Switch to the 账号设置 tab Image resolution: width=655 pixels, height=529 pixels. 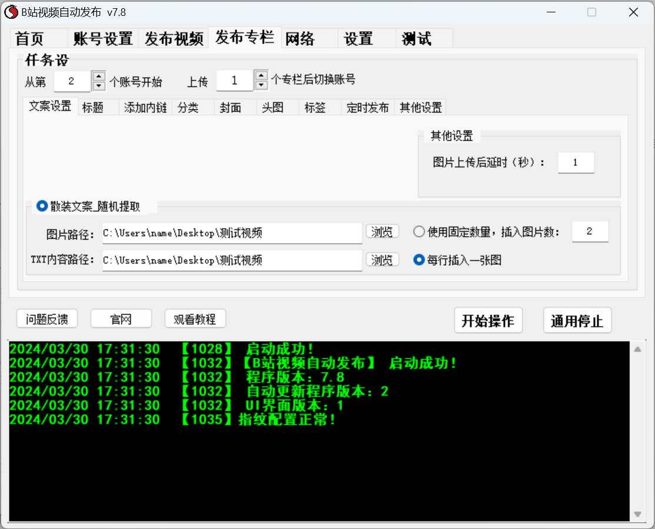click(x=103, y=39)
